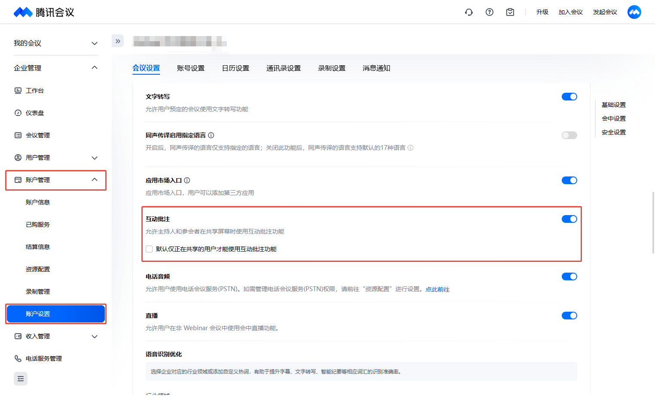Click the double-arrow expand icon beside the title

point(118,41)
